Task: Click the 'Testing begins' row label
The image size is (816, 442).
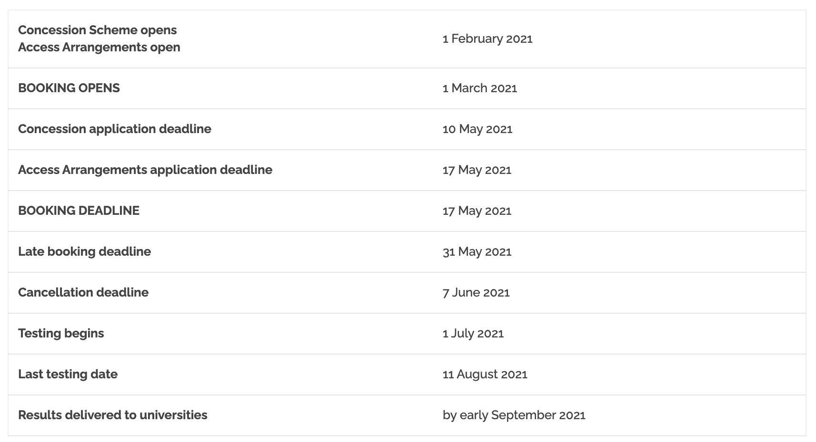Action: (61, 333)
